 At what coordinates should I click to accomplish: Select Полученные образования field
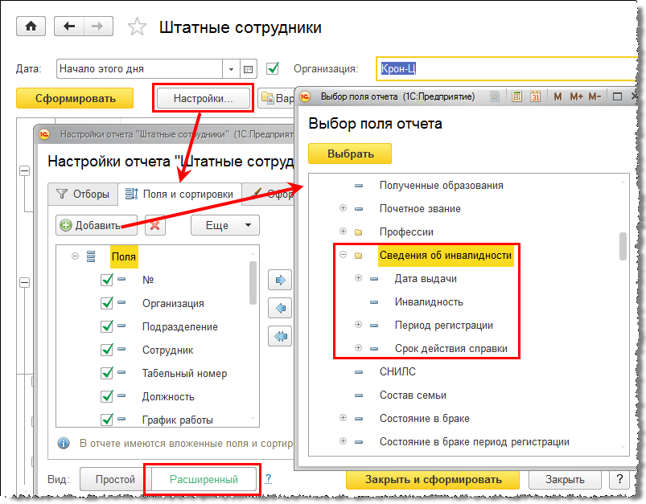(x=441, y=186)
